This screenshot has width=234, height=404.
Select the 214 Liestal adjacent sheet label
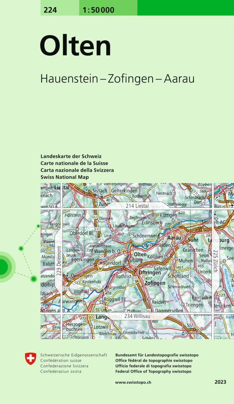137,206
